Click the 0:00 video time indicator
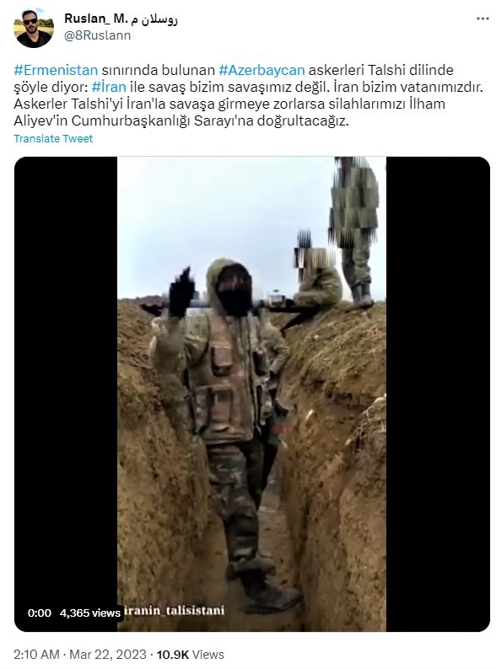The image size is (496, 669). pos(40,613)
